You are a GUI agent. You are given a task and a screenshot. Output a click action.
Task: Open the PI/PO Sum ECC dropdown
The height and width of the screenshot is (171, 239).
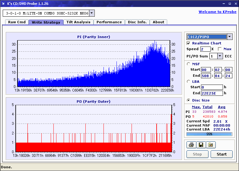(x=220, y=56)
